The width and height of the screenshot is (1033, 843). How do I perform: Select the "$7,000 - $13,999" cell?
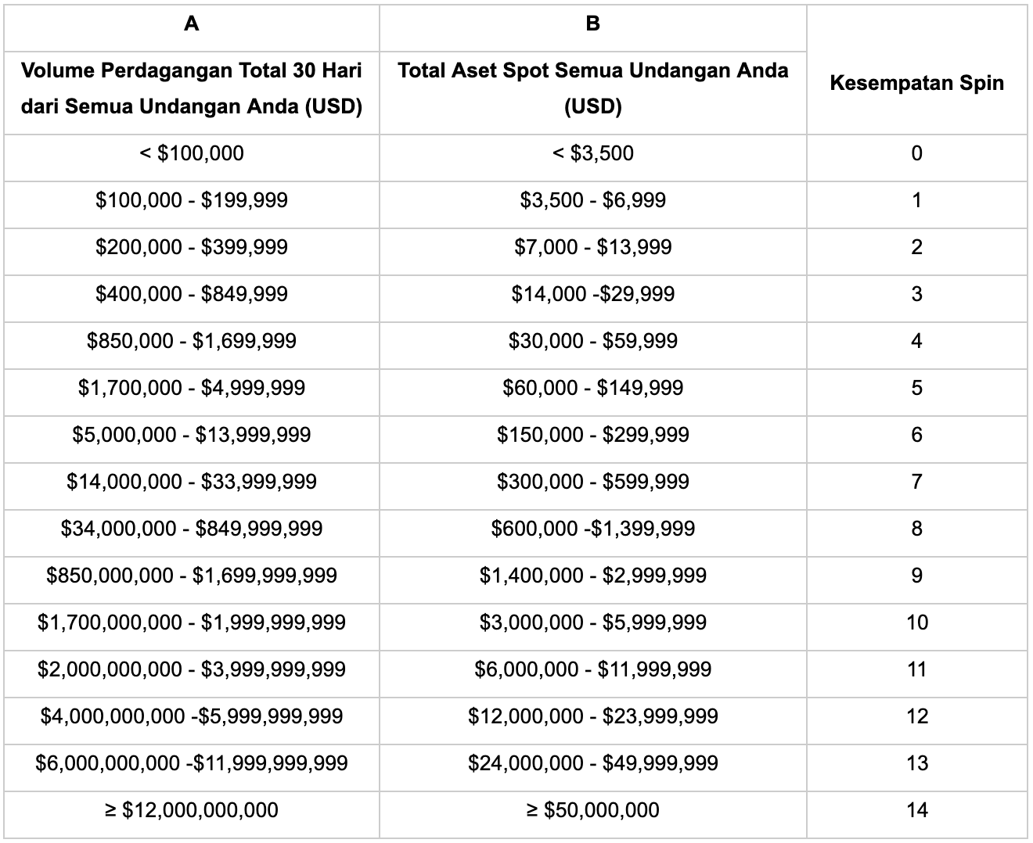tap(592, 247)
